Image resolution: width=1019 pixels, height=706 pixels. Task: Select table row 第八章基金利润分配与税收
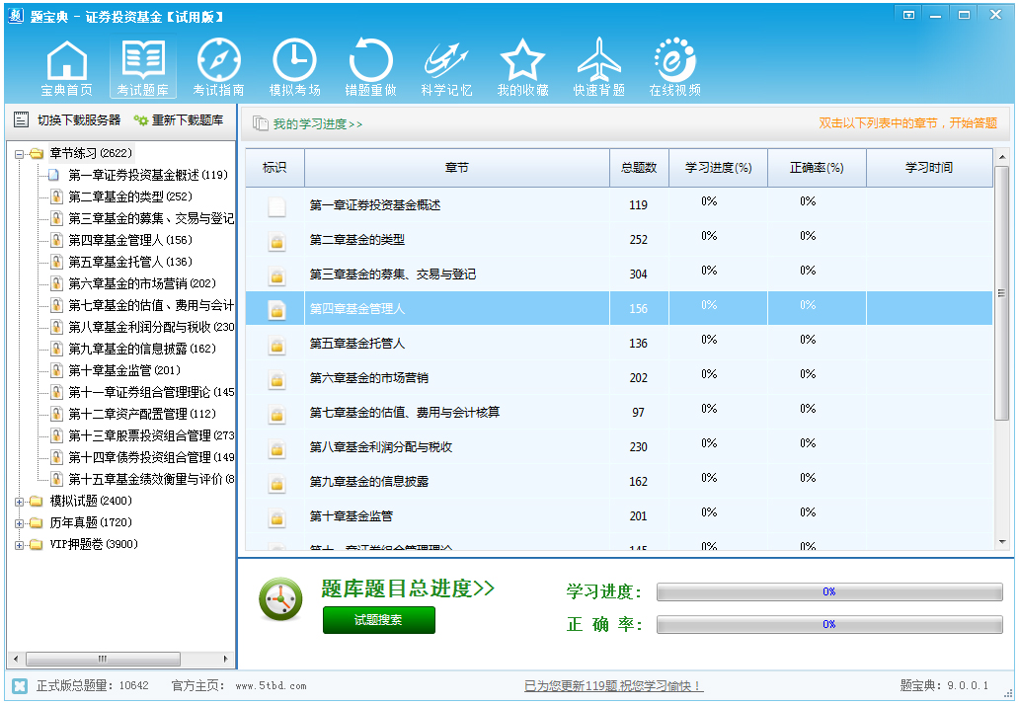coord(619,446)
